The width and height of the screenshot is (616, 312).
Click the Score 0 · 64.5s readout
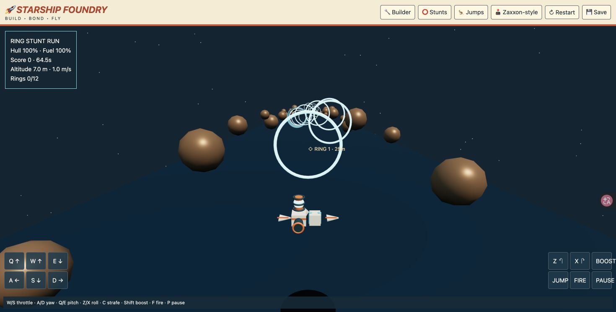pyautogui.click(x=31, y=60)
